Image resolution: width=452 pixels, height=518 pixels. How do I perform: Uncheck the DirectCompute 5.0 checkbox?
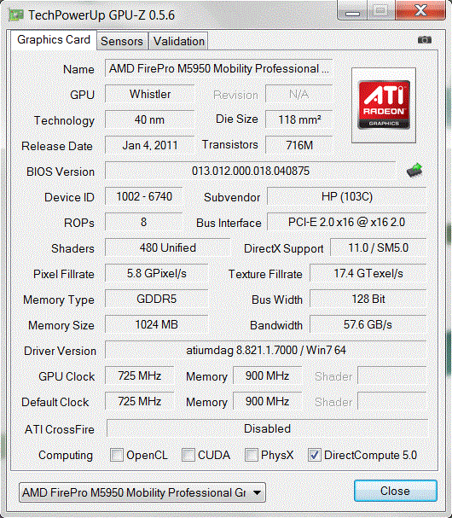314,455
